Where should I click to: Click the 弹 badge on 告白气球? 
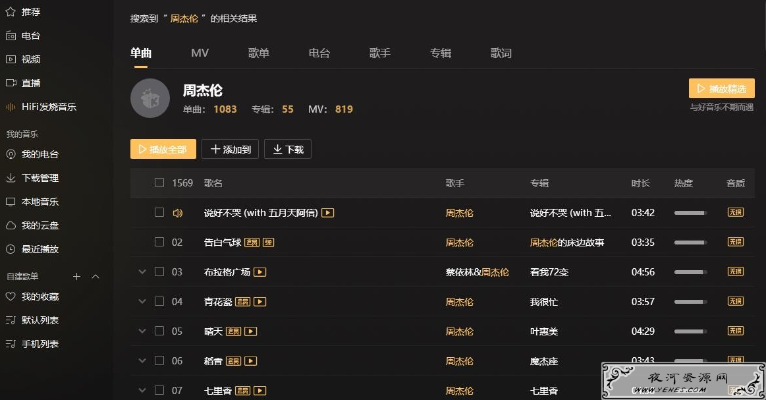(268, 243)
